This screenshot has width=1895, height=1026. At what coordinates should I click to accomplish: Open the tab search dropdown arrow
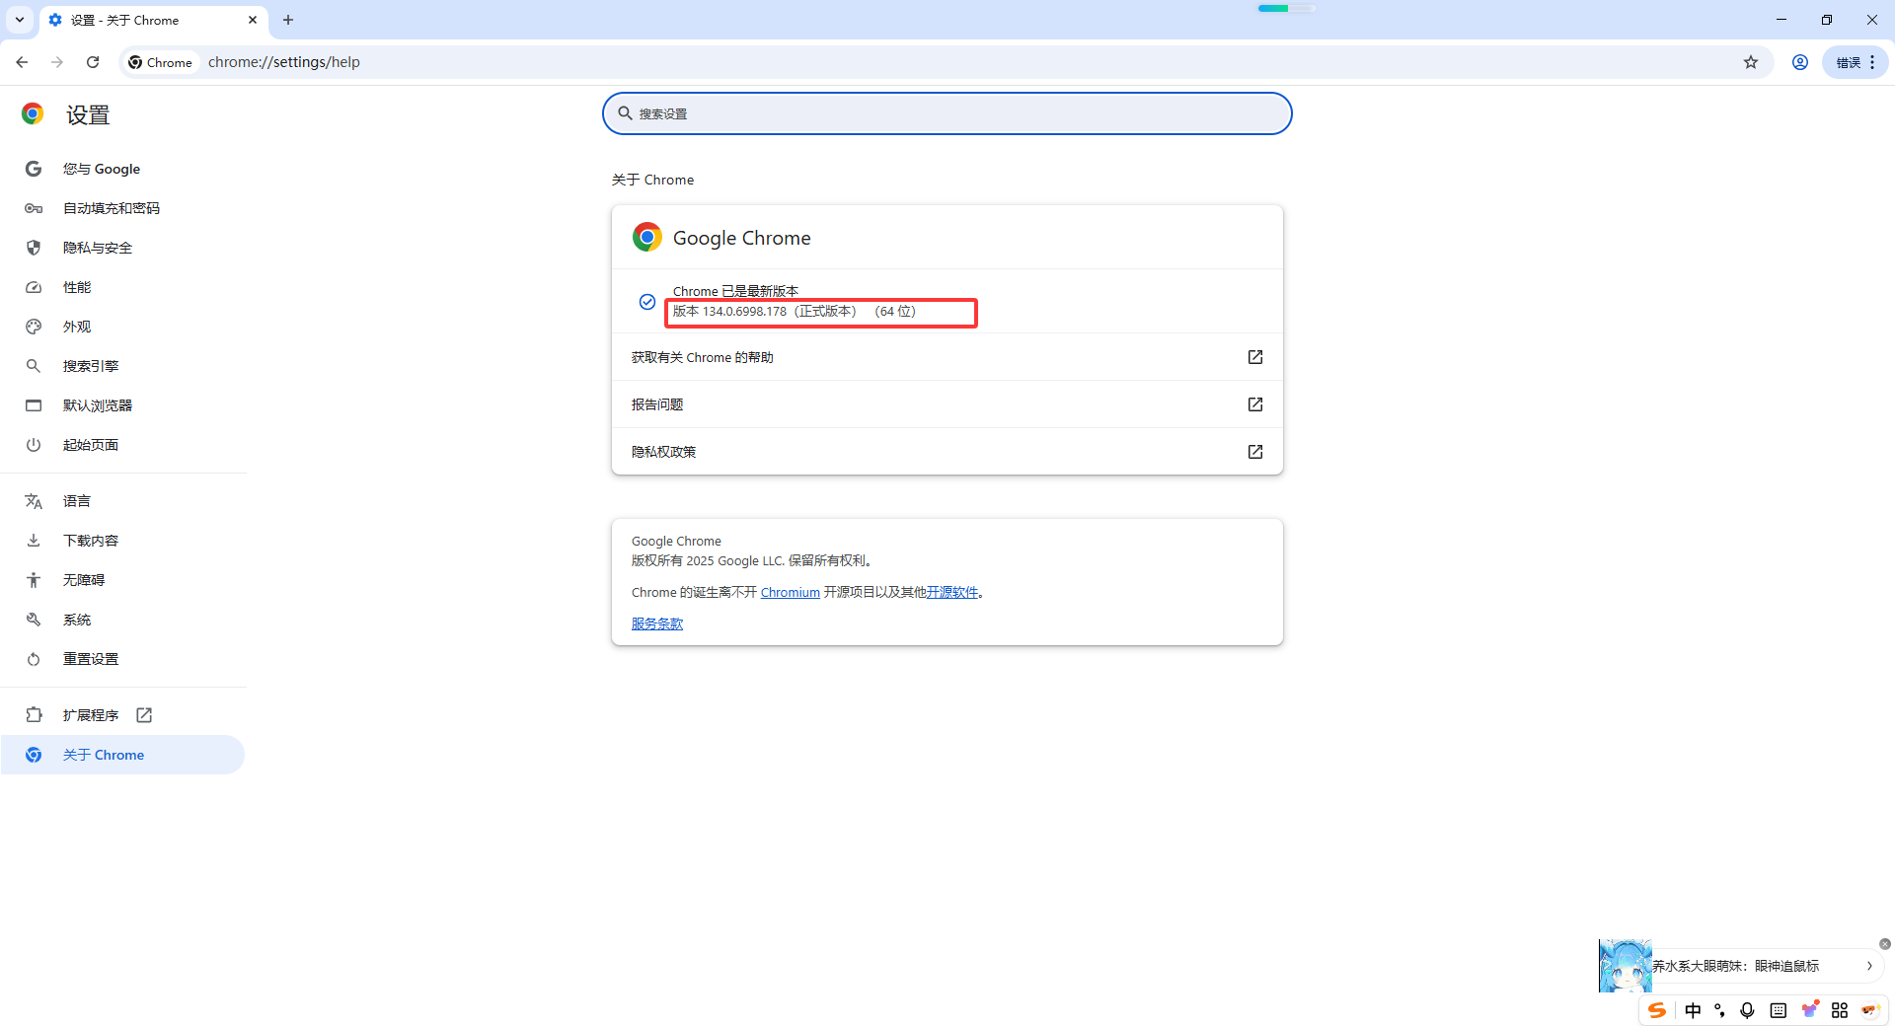pyautogui.click(x=20, y=20)
